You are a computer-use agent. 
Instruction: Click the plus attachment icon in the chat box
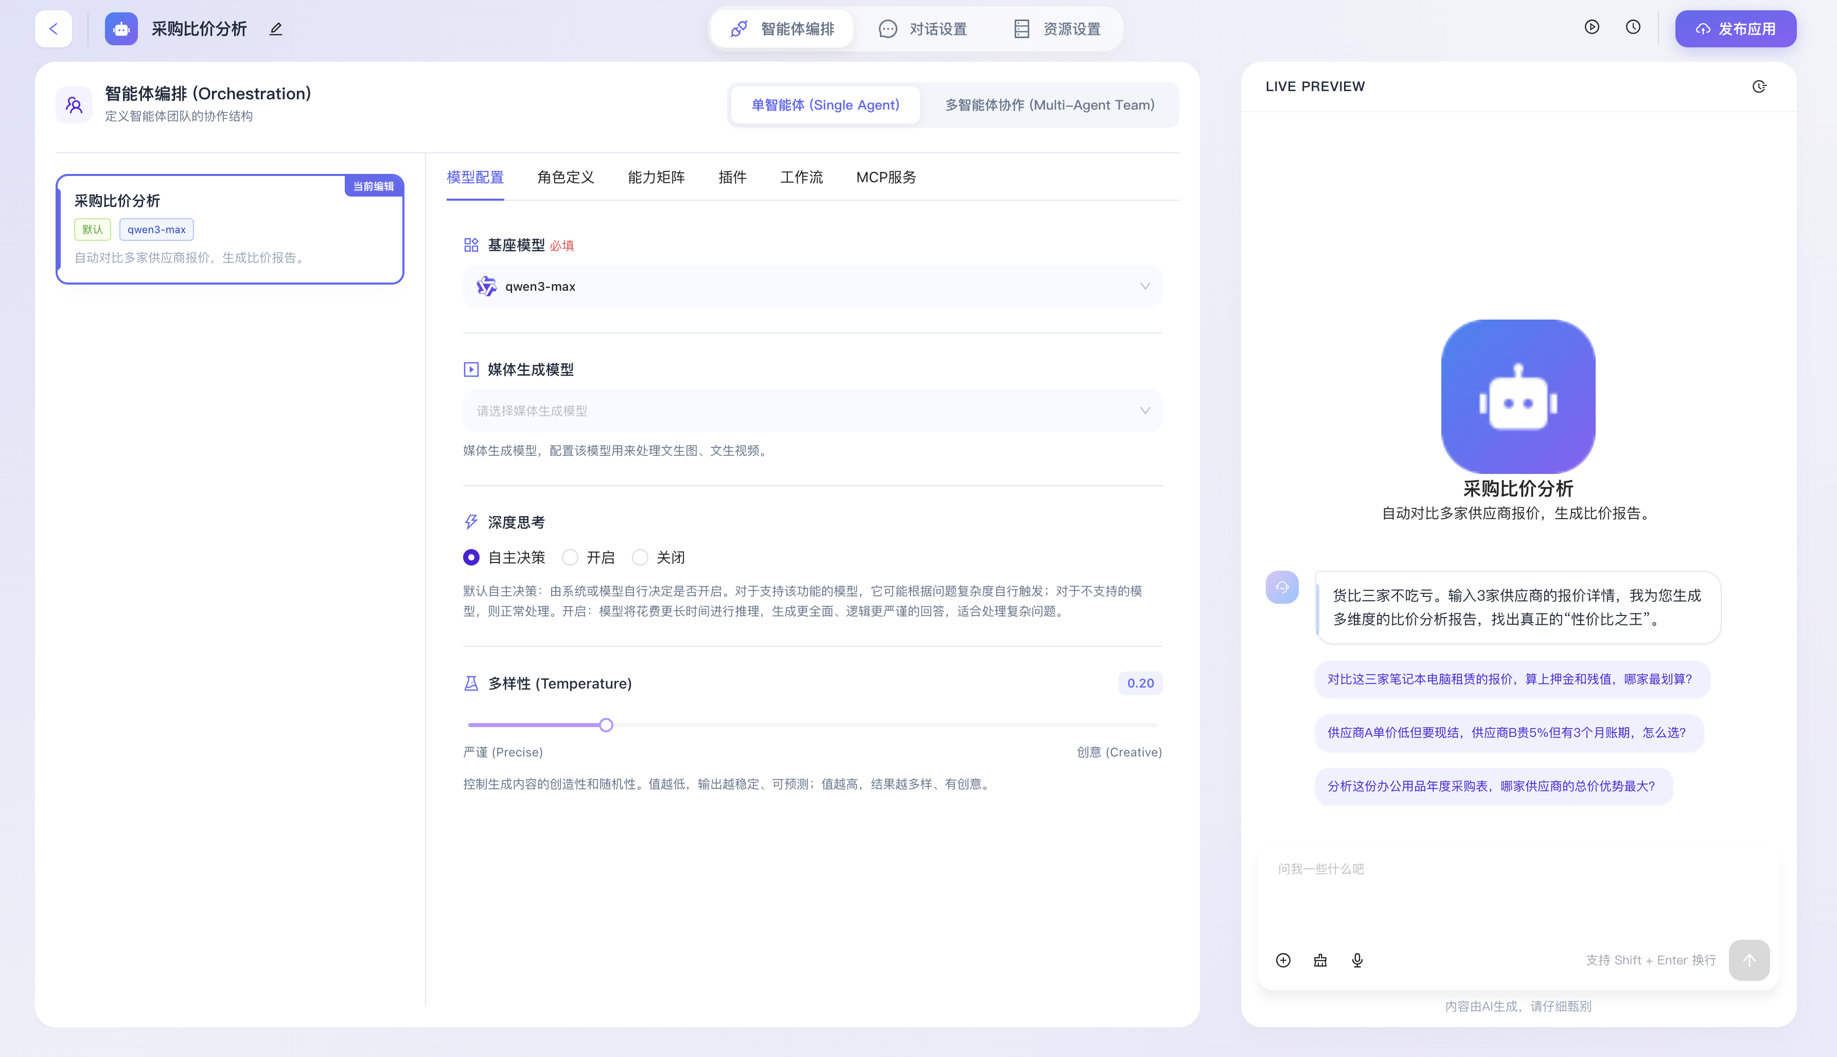pos(1283,960)
